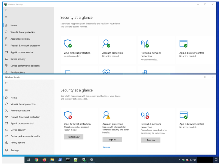Click the Sign in button
This screenshot has width=222, height=164.
[112, 140]
